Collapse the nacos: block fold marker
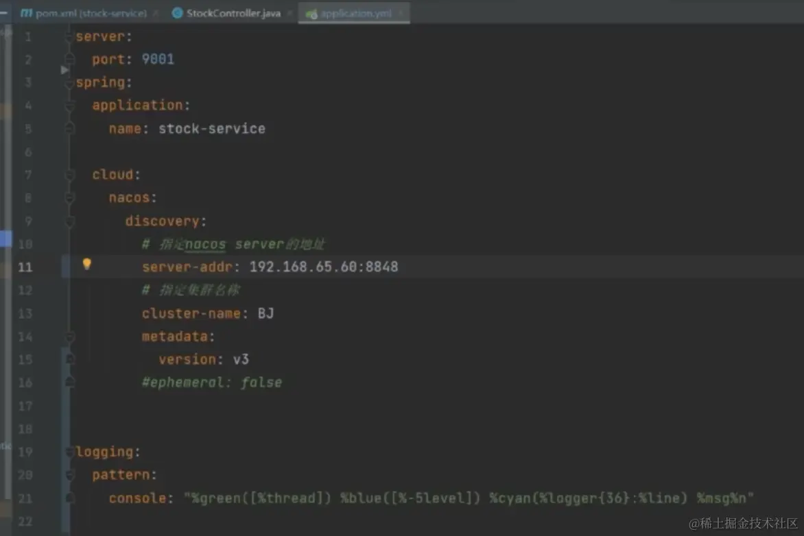Image resolution: width=804 pixels, height=536 pixels. [69, 198]
